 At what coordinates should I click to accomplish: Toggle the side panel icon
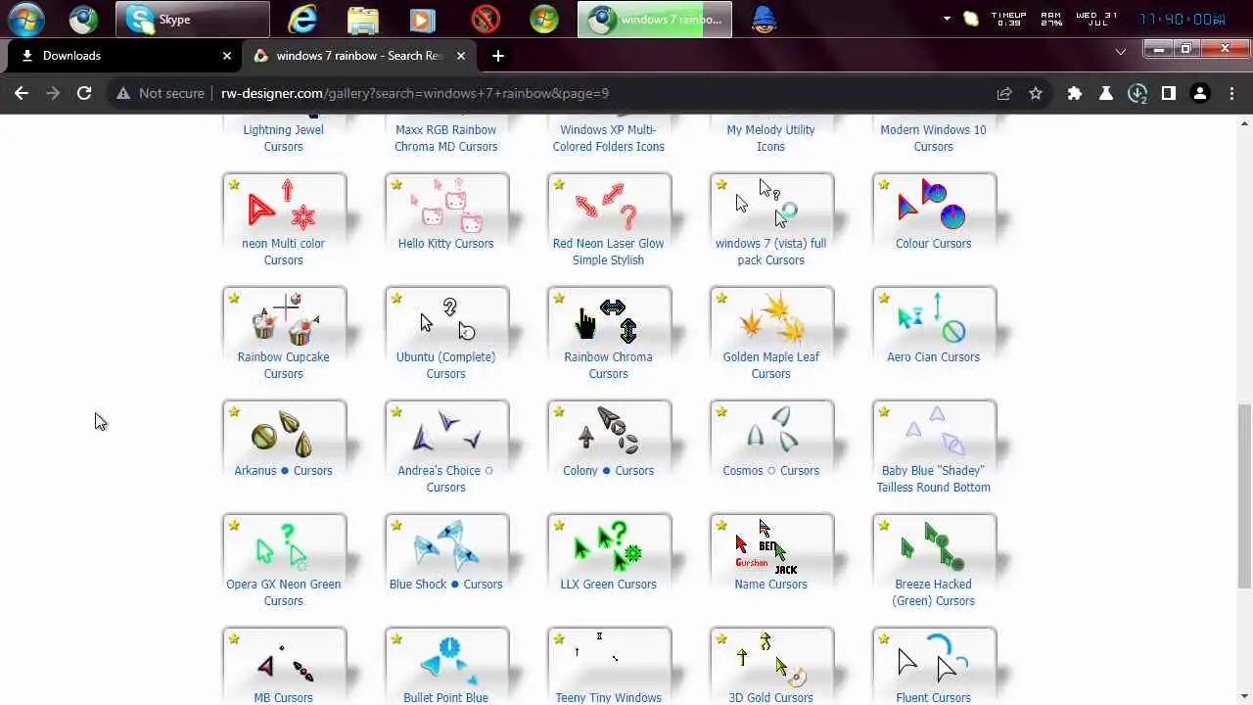pos(1168,93)
